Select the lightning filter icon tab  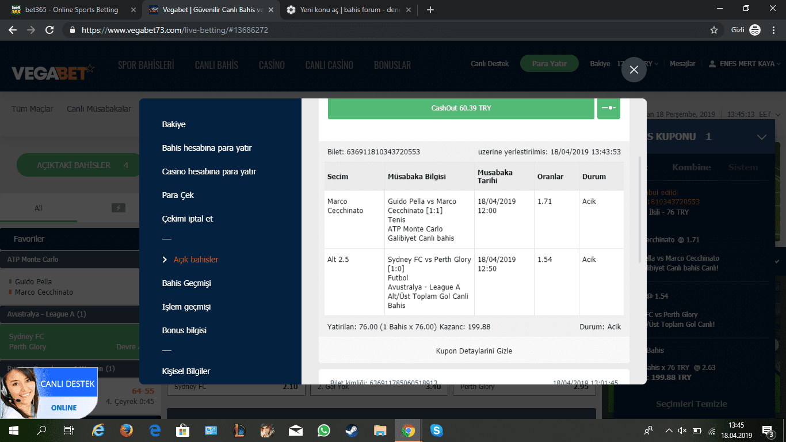(118, 208)
